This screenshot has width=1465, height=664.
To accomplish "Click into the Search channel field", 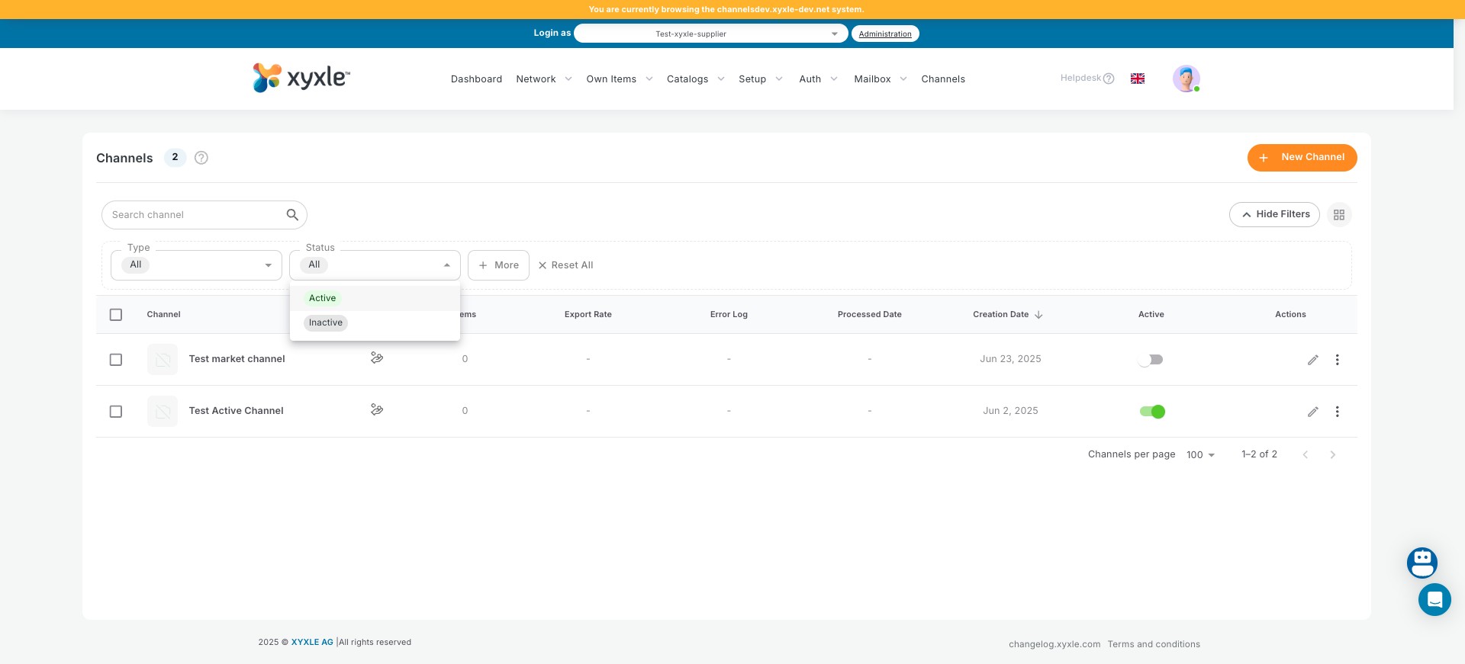I will [196, 215].
